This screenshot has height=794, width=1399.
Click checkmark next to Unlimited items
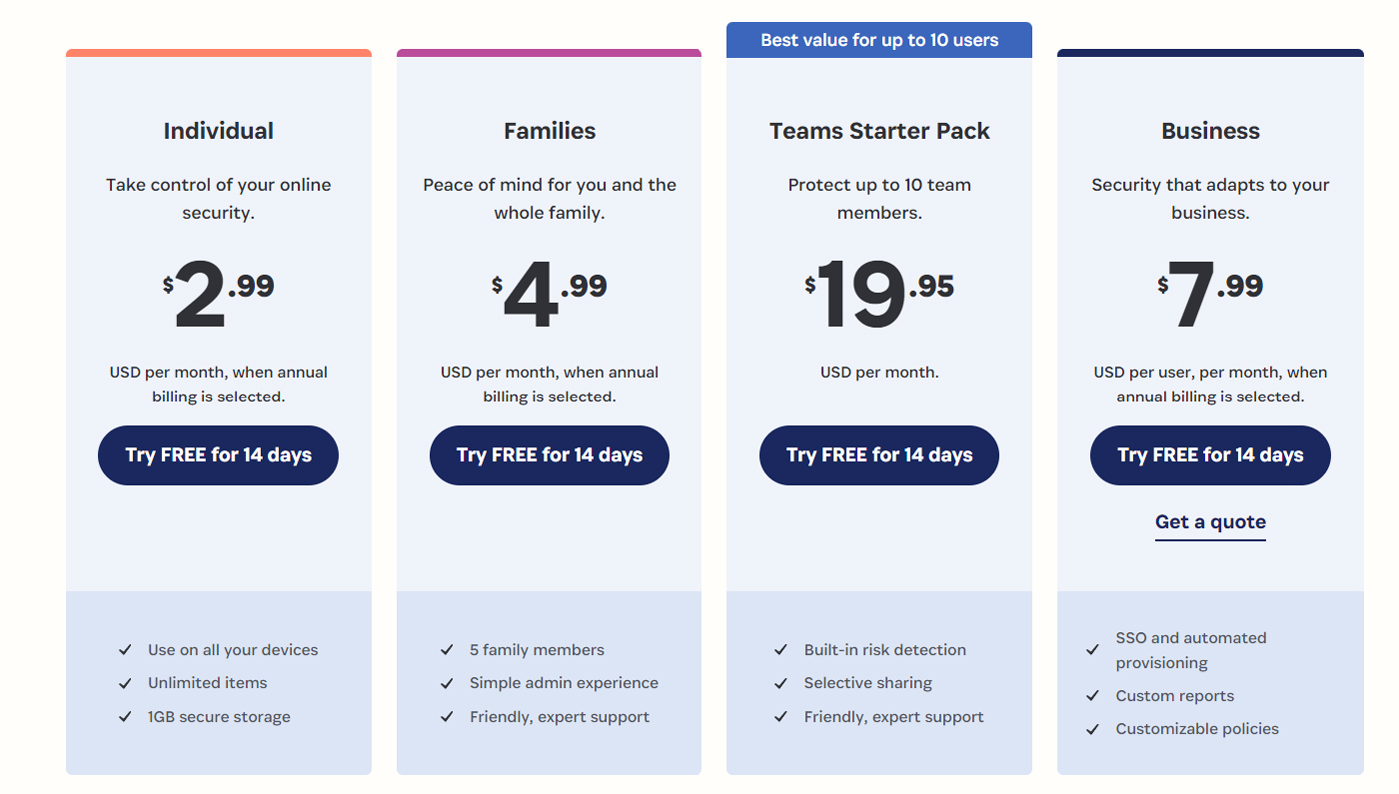125,683
